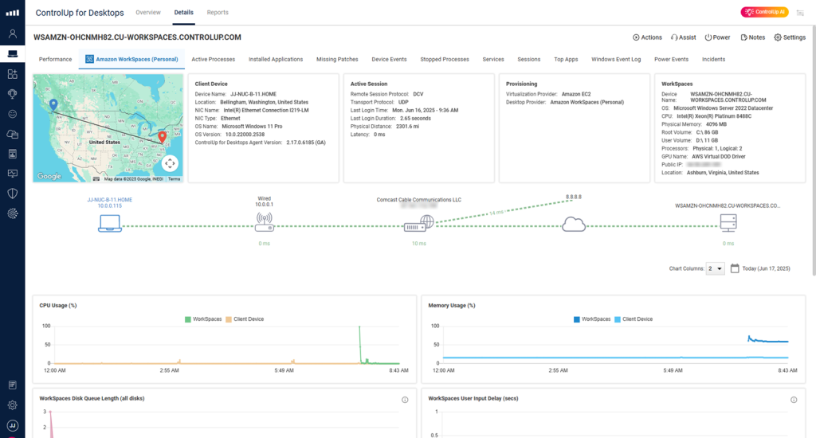Open the document notes icon near sidebar bottom
The image size is (816, 438).
[13, 385]
